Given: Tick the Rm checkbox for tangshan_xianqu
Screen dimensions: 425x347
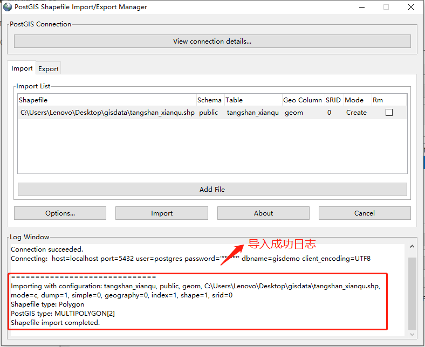Looking at the screenshot, I should pos(389,113).
